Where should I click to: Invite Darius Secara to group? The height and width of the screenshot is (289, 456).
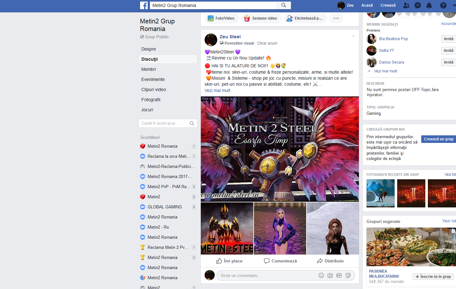(x=448, y=62)
